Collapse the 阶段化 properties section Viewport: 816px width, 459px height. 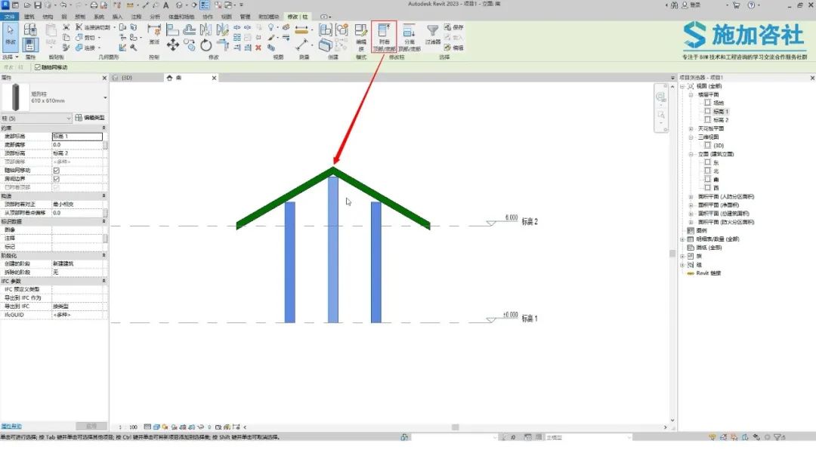[x=104, y=256]
